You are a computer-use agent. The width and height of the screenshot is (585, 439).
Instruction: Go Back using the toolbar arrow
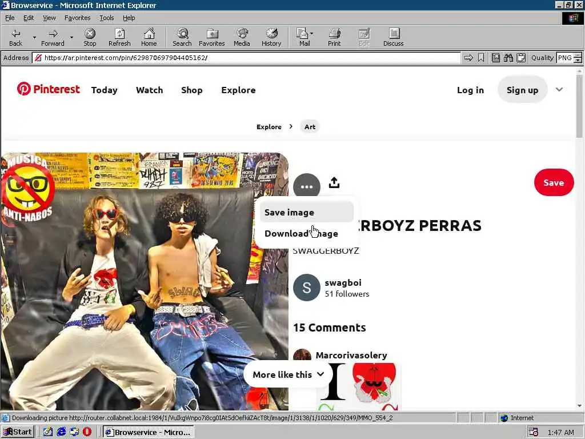pyautogui.click(x=15, y=37)
